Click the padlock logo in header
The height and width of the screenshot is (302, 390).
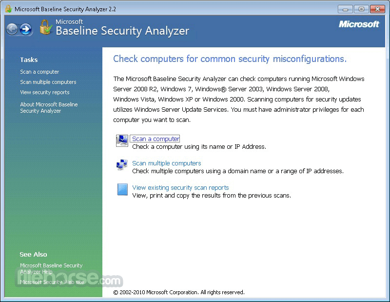(x=46, y=27)
